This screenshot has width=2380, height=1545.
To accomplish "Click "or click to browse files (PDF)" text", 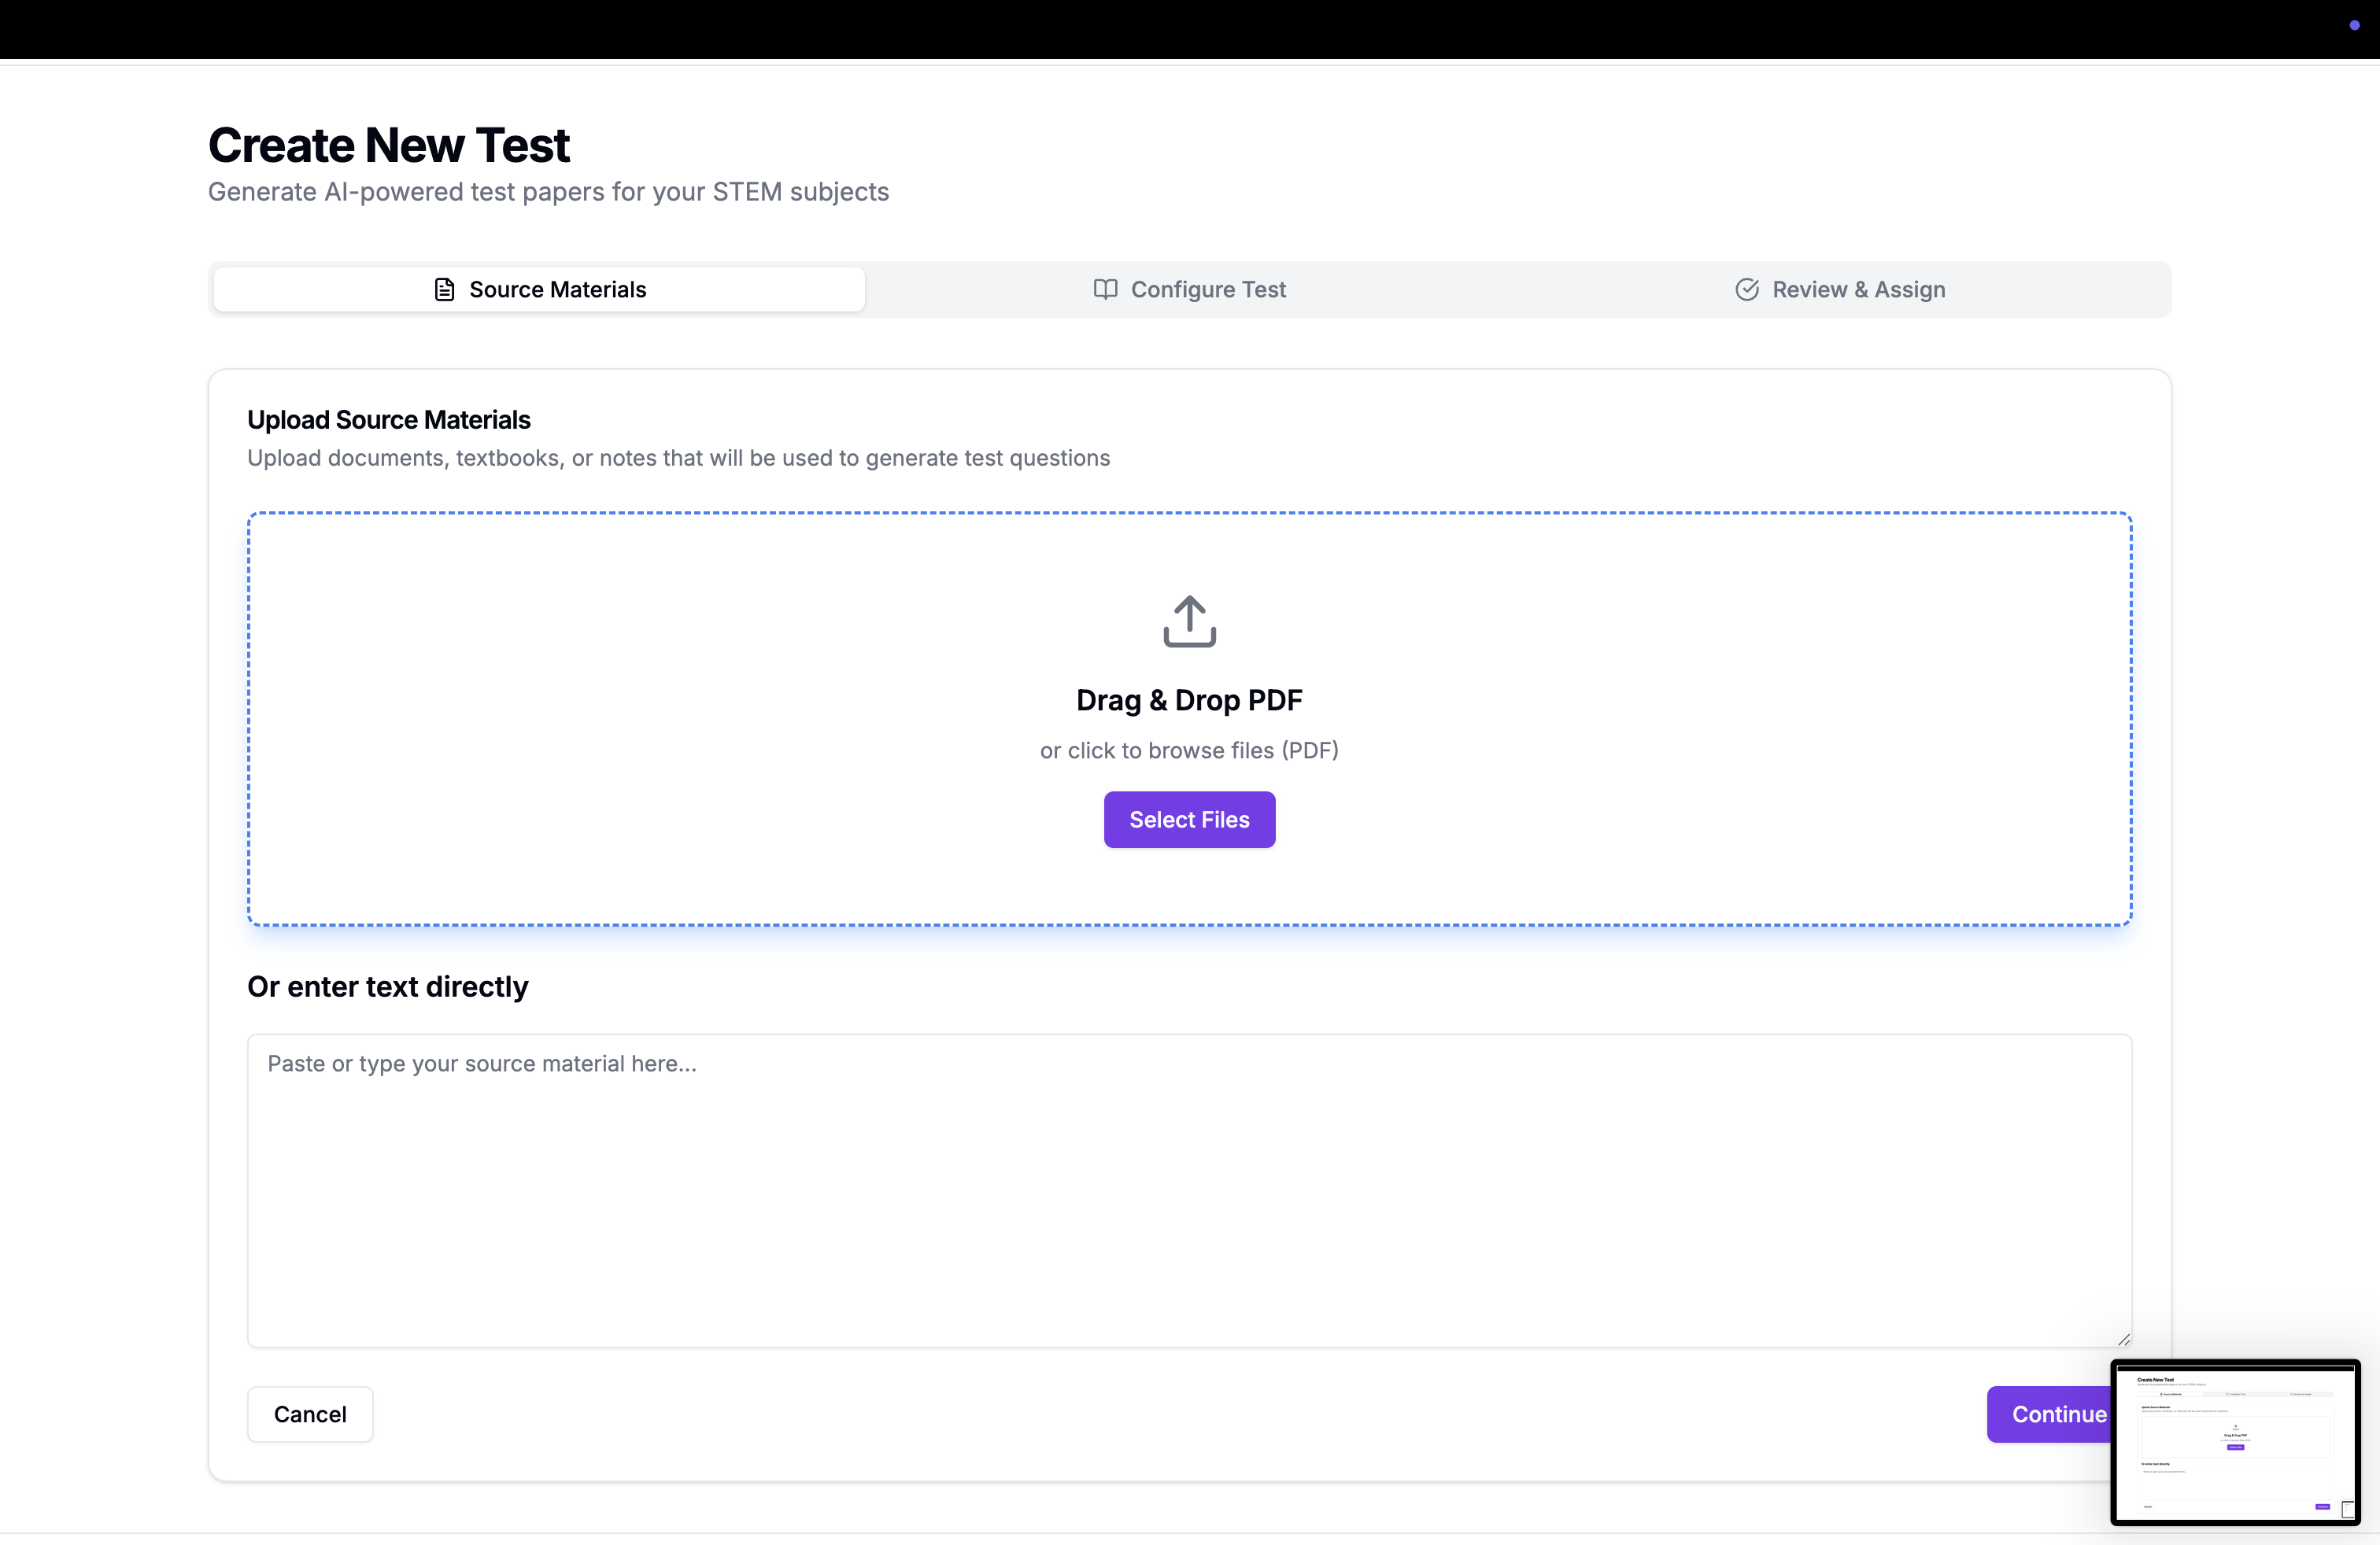I will pos(1189,750).
